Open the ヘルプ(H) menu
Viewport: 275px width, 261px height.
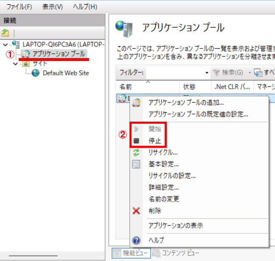pyautogui.click(x=85, y=7)
